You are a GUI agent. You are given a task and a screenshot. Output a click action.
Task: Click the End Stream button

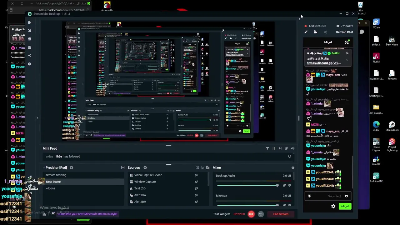point(281,214)
